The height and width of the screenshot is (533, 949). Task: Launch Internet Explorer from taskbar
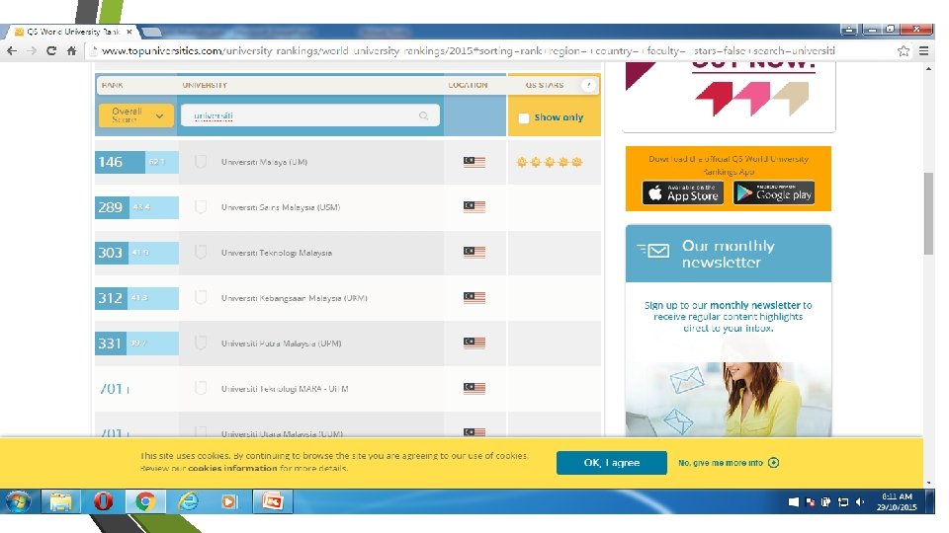pyautogui.click(x=188, y=501)
